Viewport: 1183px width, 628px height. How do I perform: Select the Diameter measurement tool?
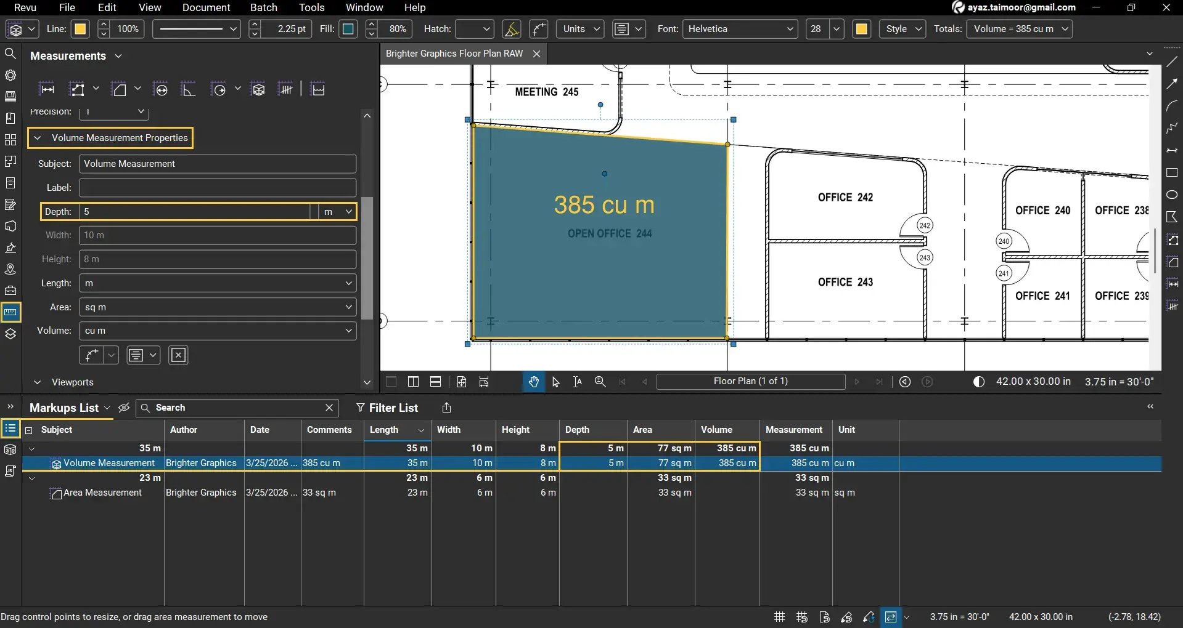pos(161,89)
